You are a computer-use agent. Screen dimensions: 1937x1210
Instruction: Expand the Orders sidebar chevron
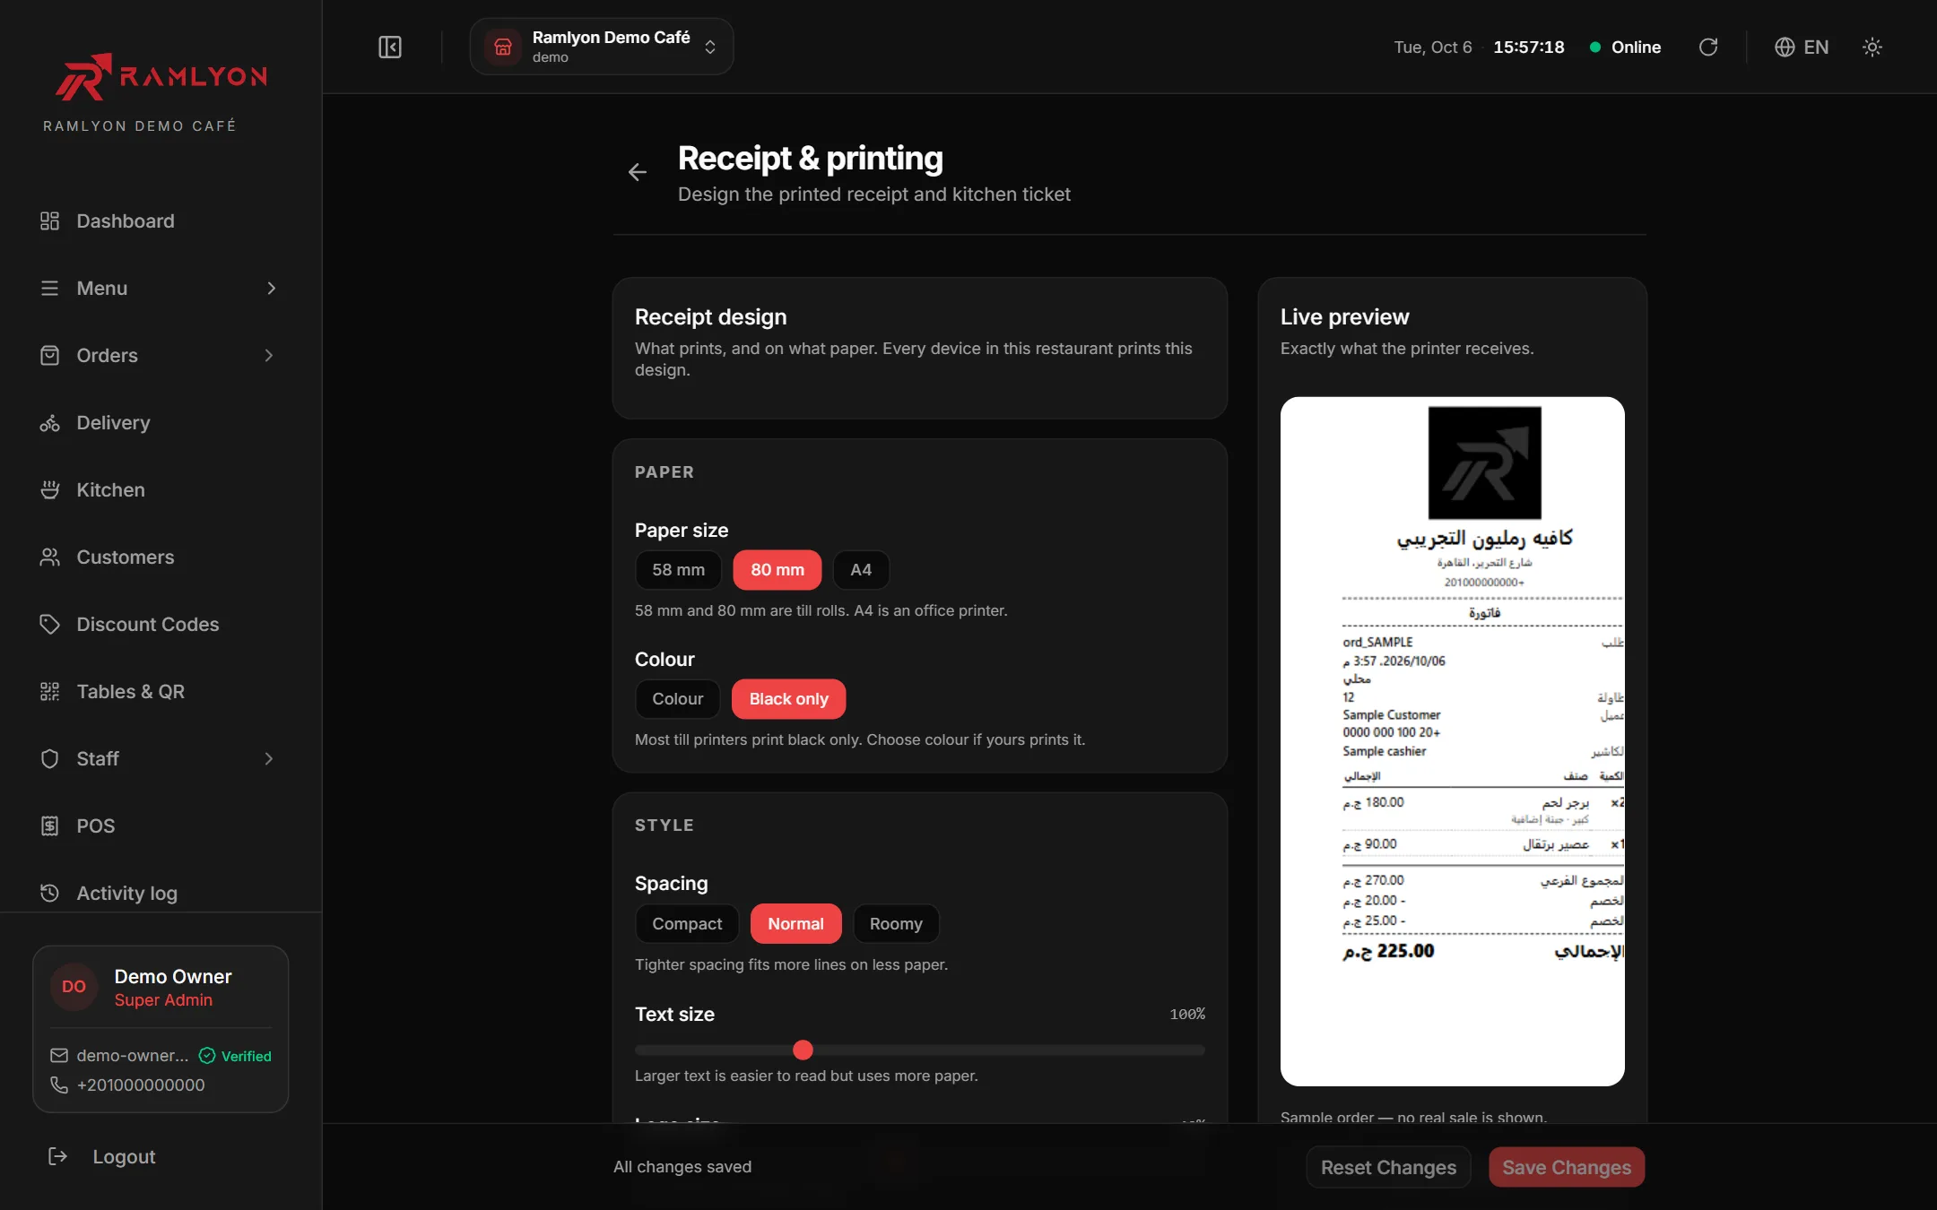tap(269, 355)
